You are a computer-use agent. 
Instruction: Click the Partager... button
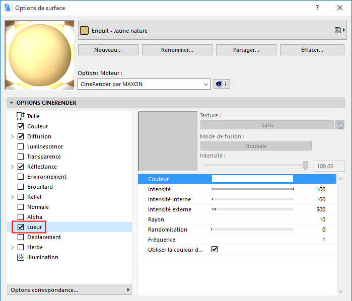pos(246,50)
